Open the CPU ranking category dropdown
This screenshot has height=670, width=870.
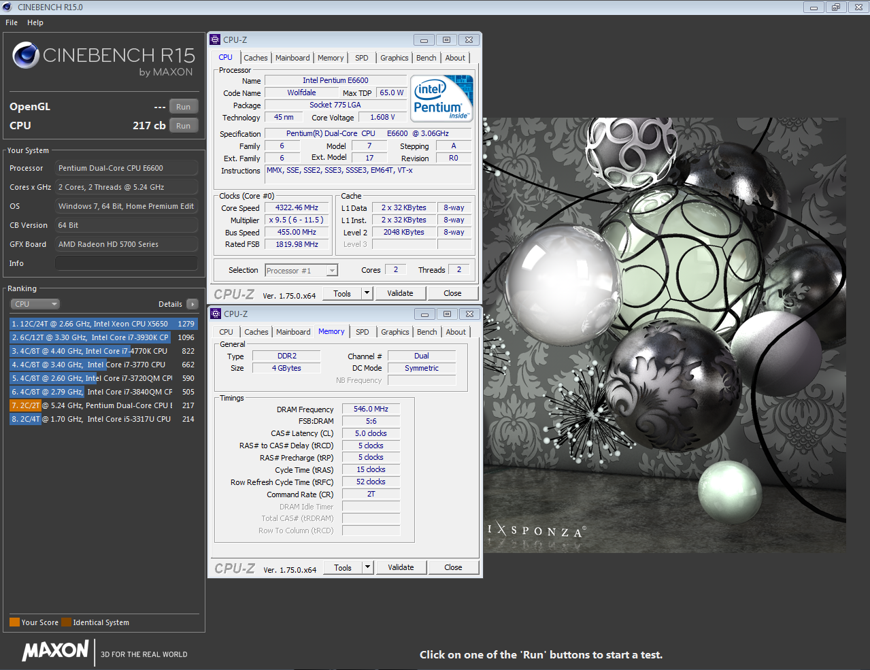35,304
